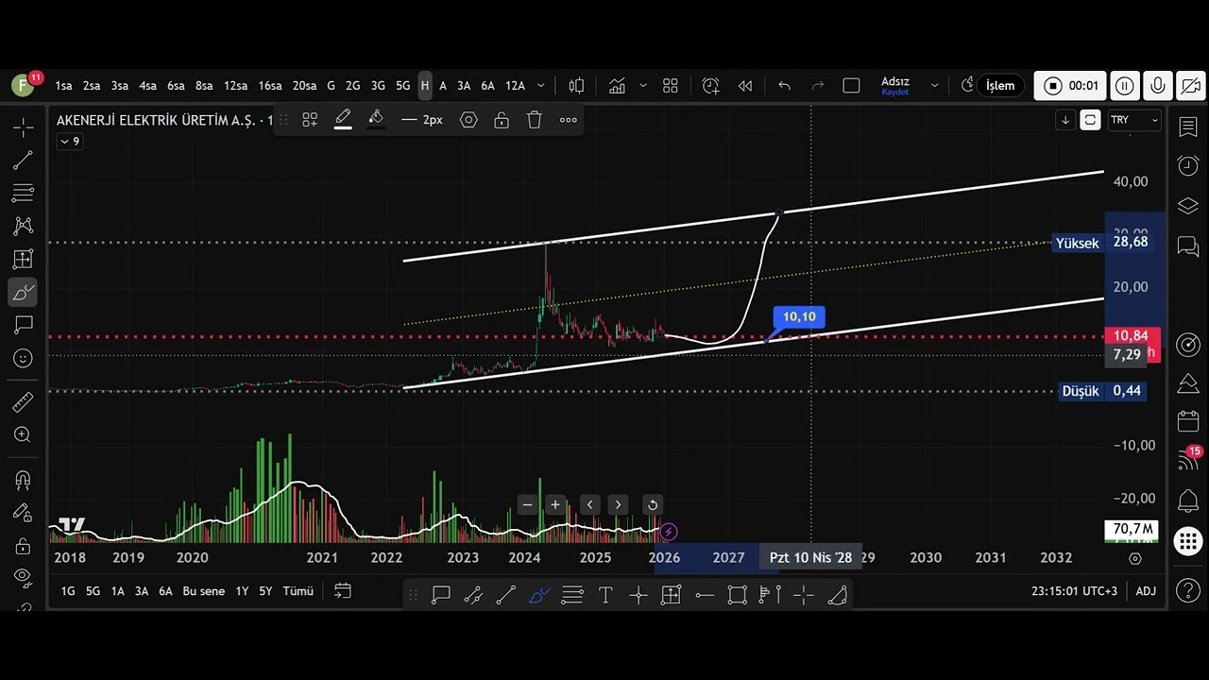This screenshot has width=1209, height=680.
Task: Open the watchlist panel
Action: [x=1188, y=127]
